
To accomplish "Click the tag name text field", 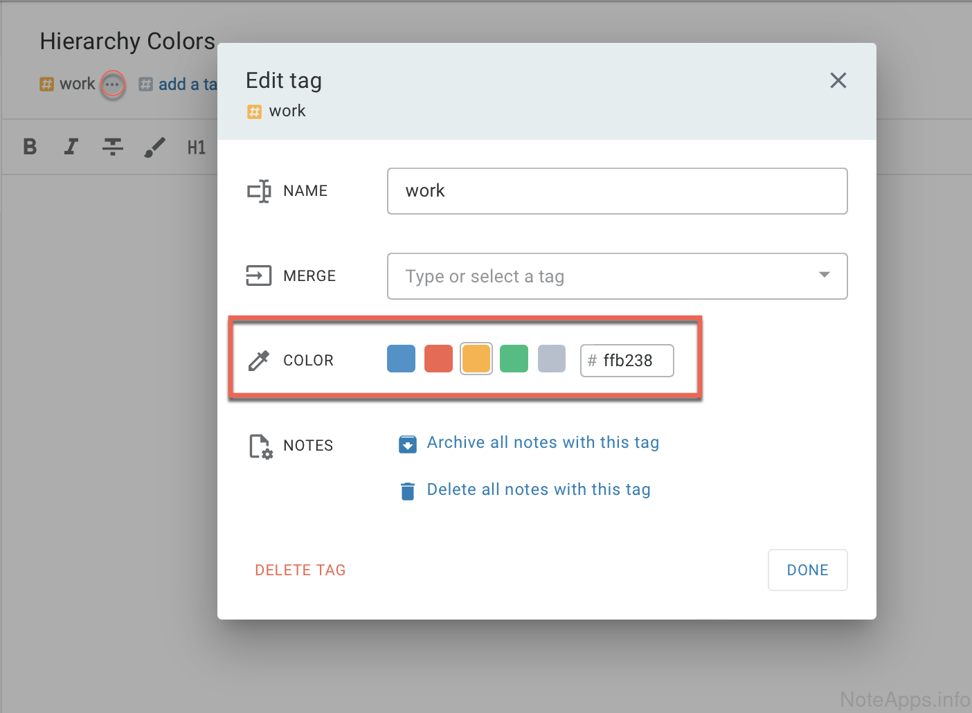I will [x=617, y=191].
